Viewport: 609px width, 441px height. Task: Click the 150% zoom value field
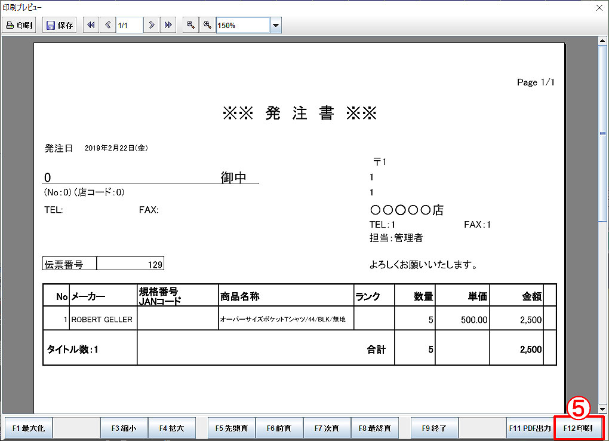tap(243, 25)
